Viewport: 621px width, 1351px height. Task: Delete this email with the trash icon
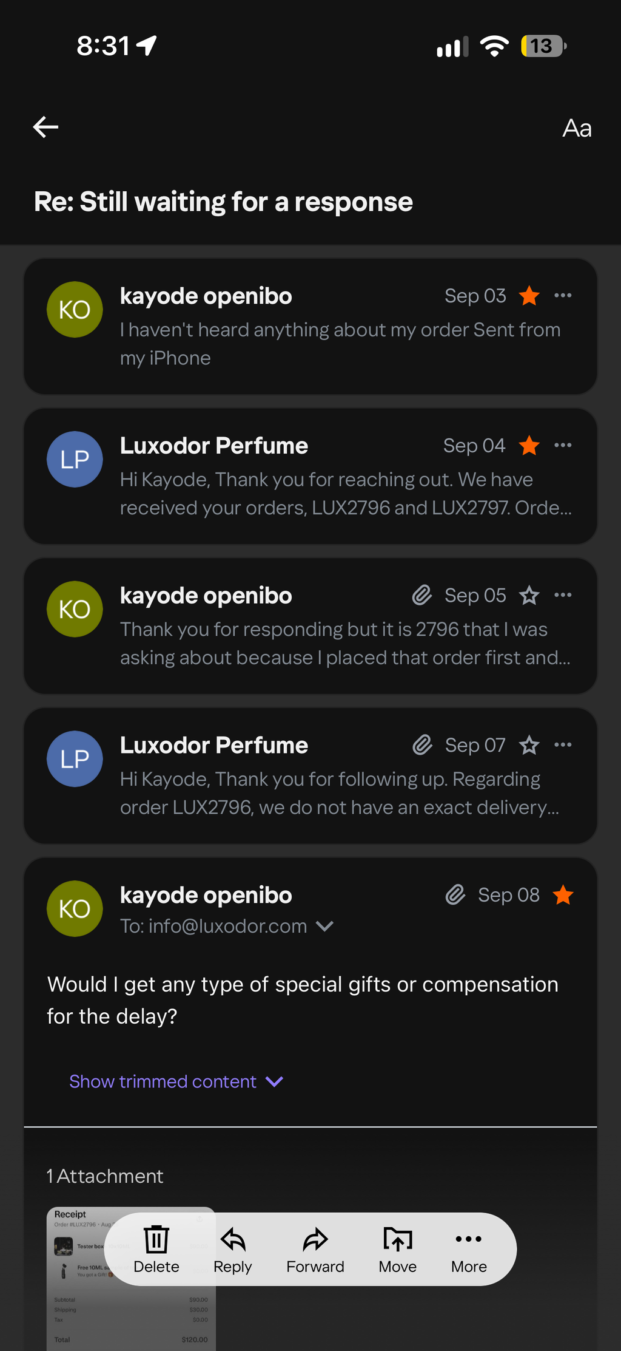156,1249
